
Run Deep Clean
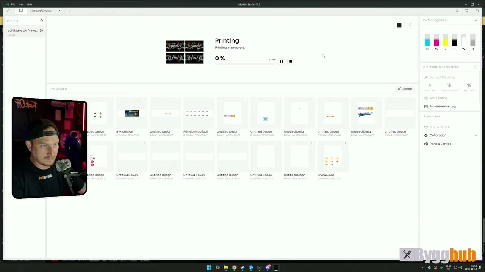coord(469,87)
